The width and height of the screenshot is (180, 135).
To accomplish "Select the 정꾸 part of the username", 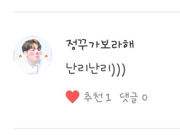I will pos(77,45).
